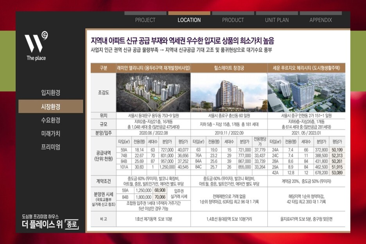The width and height of the screenshot is (366, 244).
Task: Select the LOCATION tab
Action: (x=189, y=20)
